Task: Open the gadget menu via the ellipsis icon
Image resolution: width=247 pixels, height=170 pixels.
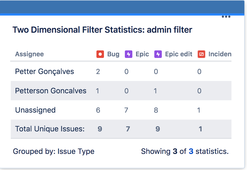Action: pyautogui.click(x=226, y=17)
